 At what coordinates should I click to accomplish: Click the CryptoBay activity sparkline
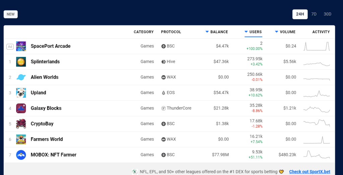click(x=317, y=123)
